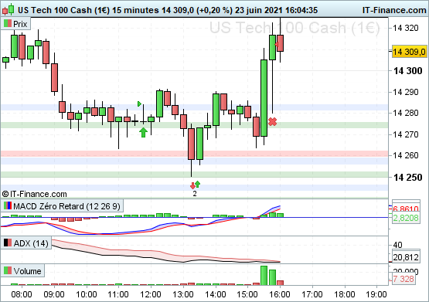Click the number 2 below the arrows
The image size is (429, 302).
click(195, 194)
